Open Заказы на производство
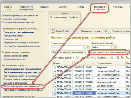This screenshot has width=131, height=98. (16, 56)
